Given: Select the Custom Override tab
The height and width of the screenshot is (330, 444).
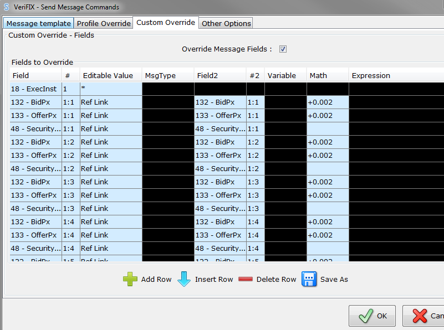Looking at the screenshot, I should (x=165, y=23).
